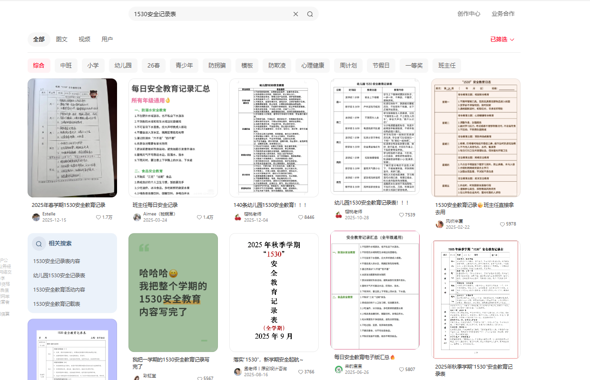Like the post with 1.4万 likes

[x=199, y=217]
